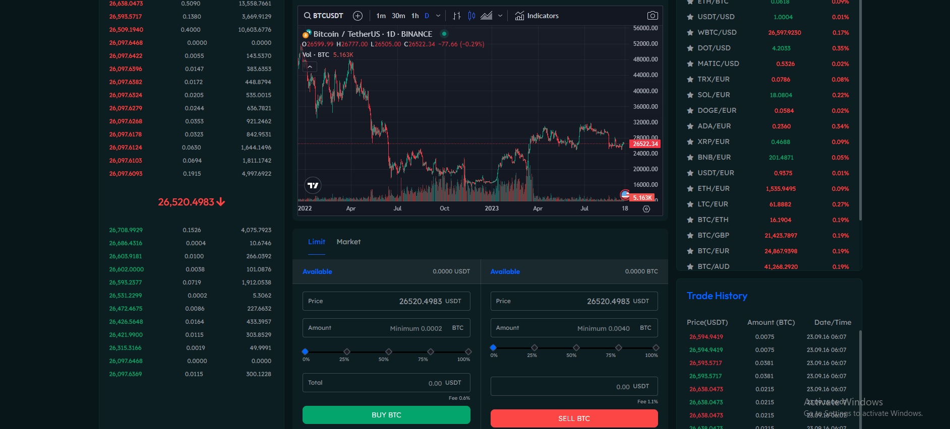Collapse the chart legend chevron

[310, 66]
